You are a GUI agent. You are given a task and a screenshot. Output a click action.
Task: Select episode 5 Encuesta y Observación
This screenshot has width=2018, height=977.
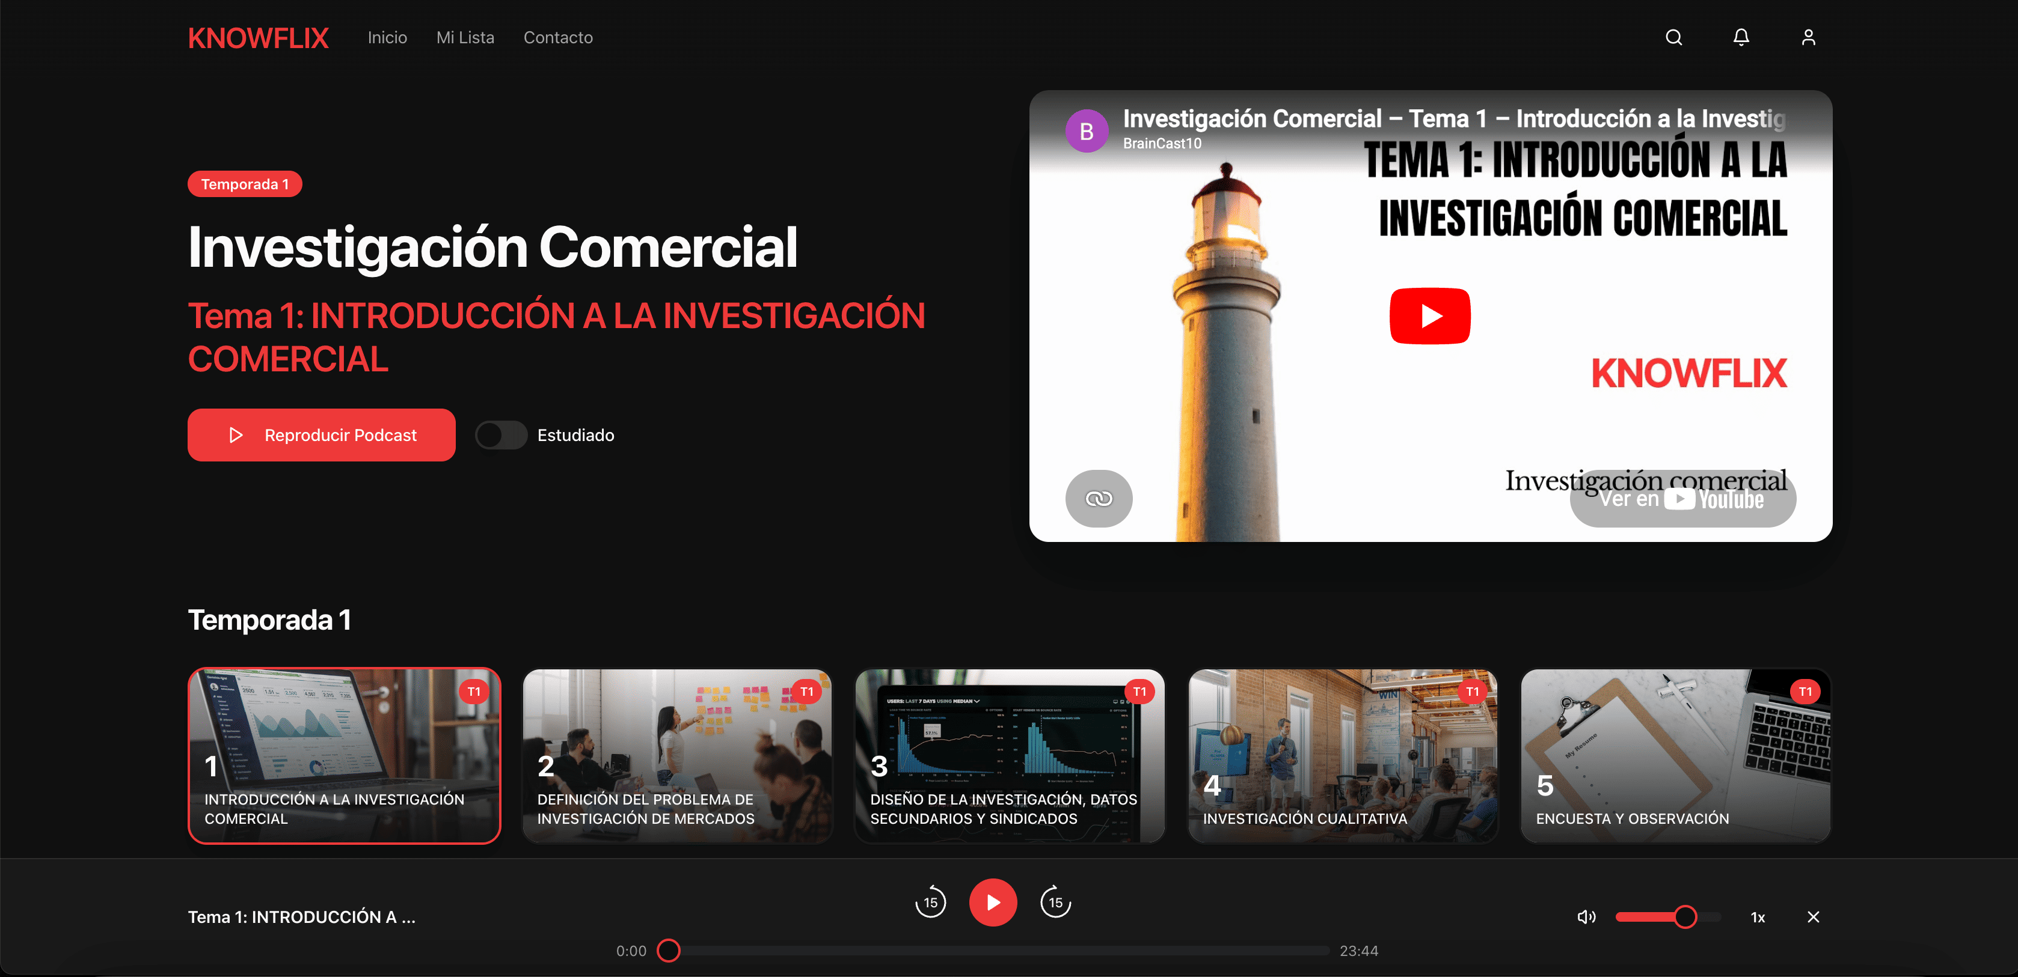point(1676,755)
